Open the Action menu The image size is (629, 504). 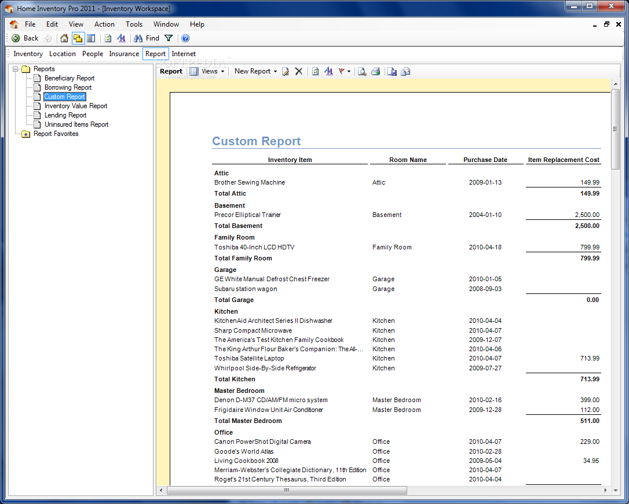(x=104, y=24)
